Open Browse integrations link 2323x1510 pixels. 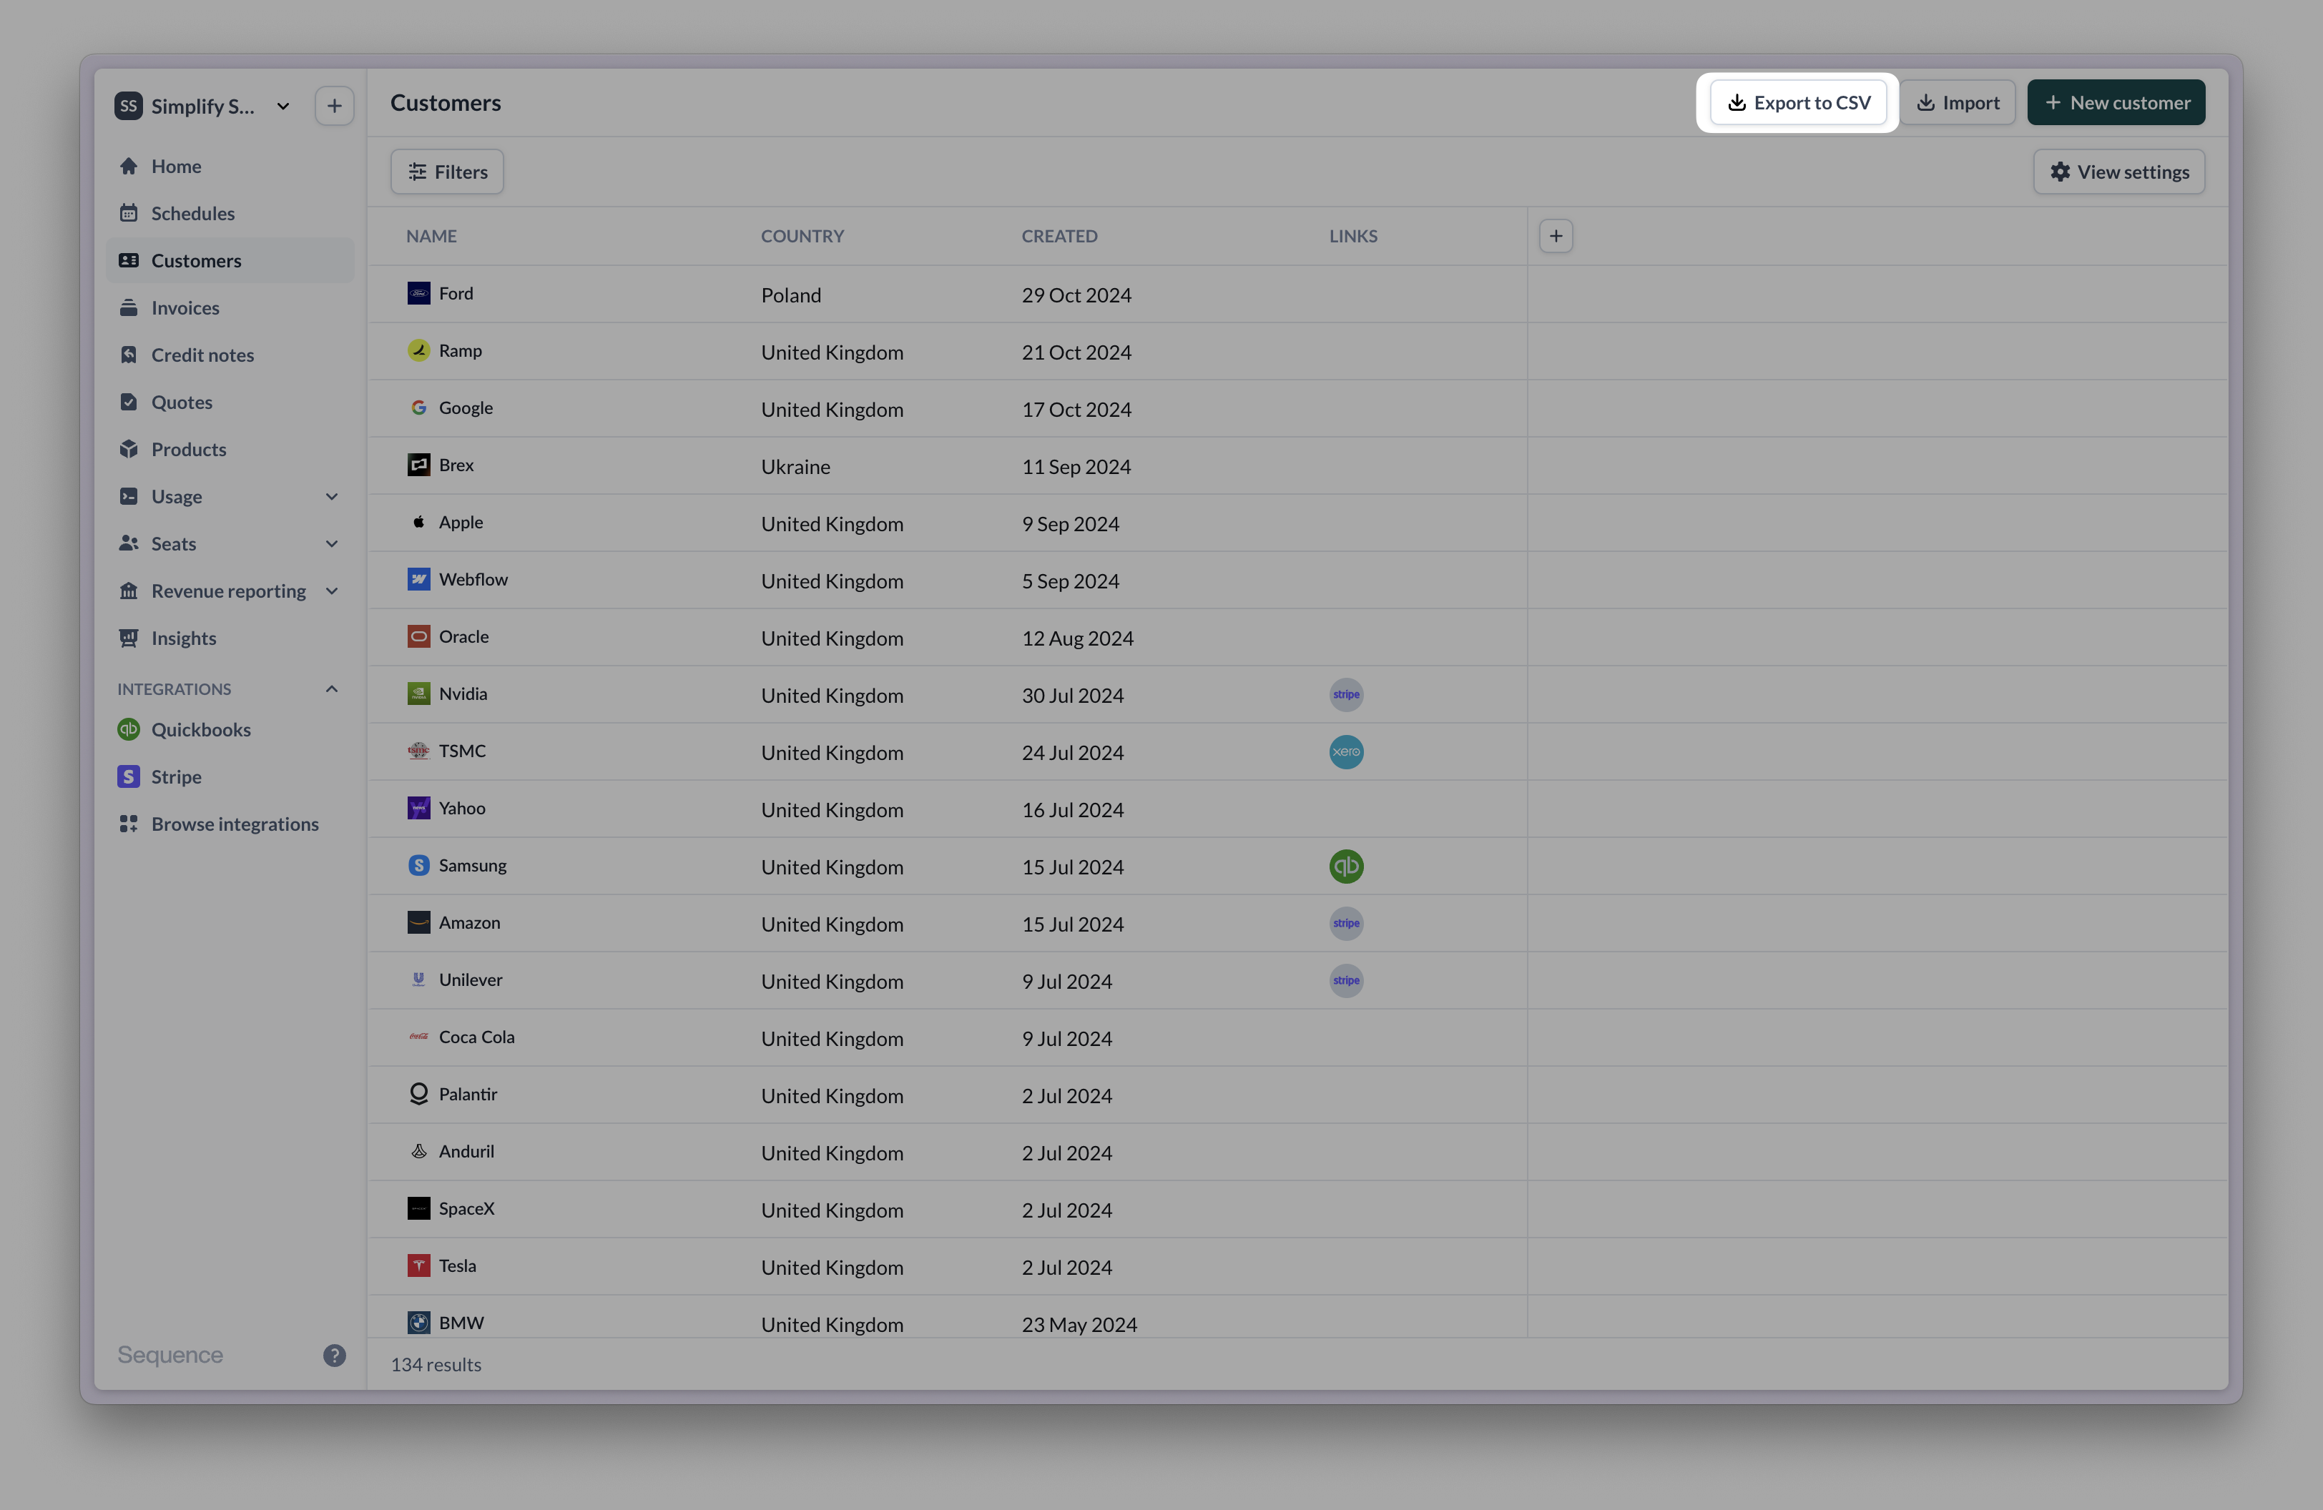(230, 824)
